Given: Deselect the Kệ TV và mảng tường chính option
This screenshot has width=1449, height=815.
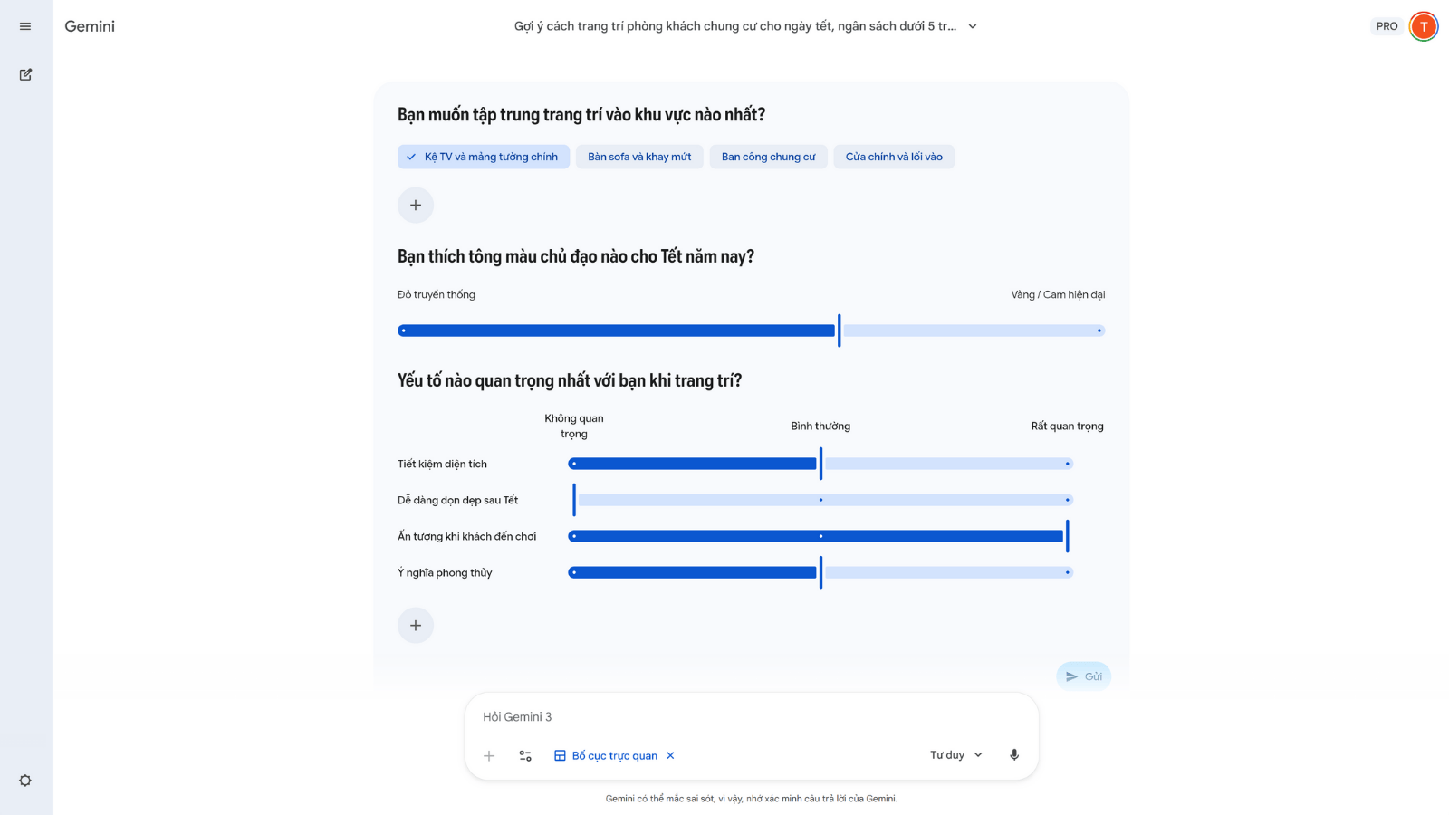Looking at the screenshot, I should click(483, 156).
